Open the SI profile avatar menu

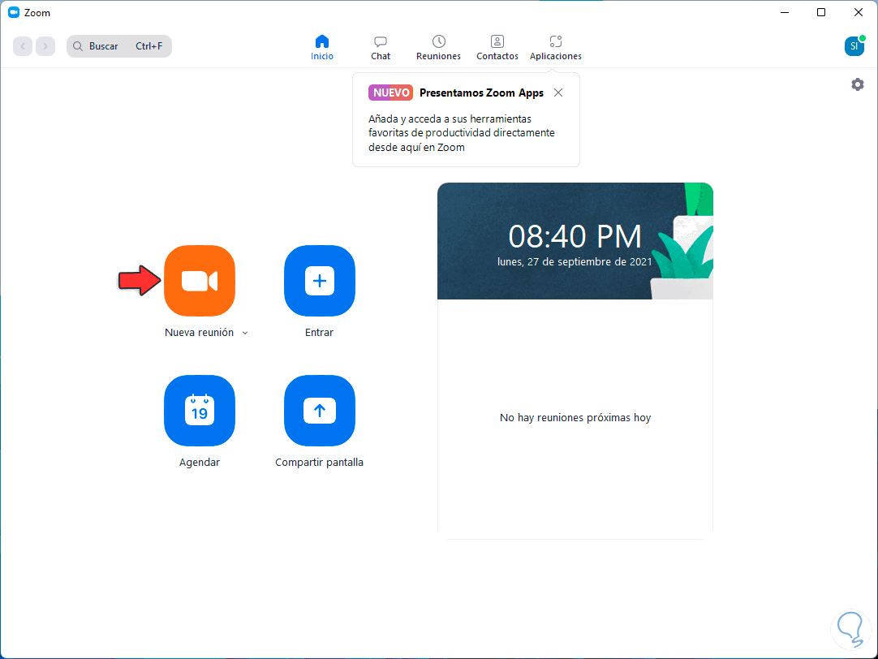click(x=854, y=46)
